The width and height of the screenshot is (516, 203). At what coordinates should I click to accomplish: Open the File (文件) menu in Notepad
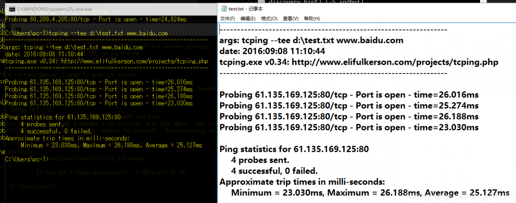(x=227, y=18)
